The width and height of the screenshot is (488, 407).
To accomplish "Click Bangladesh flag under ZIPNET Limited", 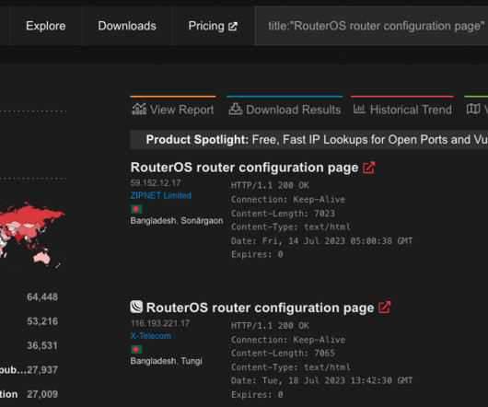I will pos(136,209).
